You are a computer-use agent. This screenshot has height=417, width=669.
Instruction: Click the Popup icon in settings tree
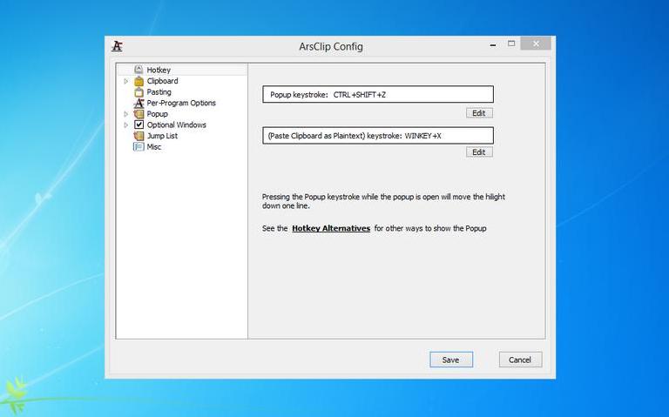coord(139,114)
